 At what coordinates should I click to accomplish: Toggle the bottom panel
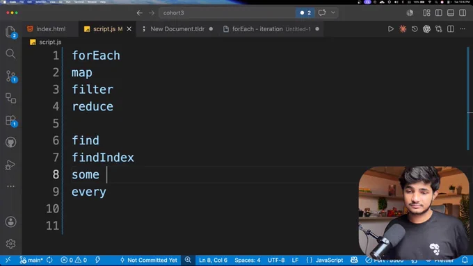(x=451, y=13)
